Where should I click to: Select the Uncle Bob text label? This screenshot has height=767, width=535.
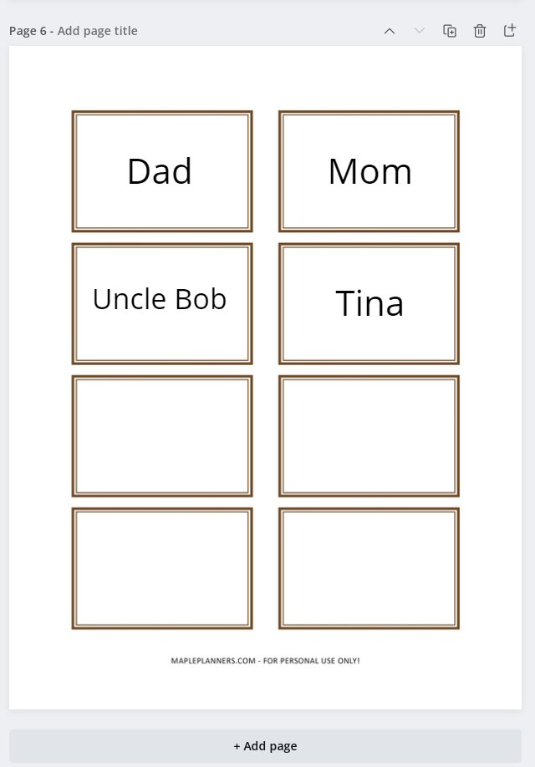point(160,299)
